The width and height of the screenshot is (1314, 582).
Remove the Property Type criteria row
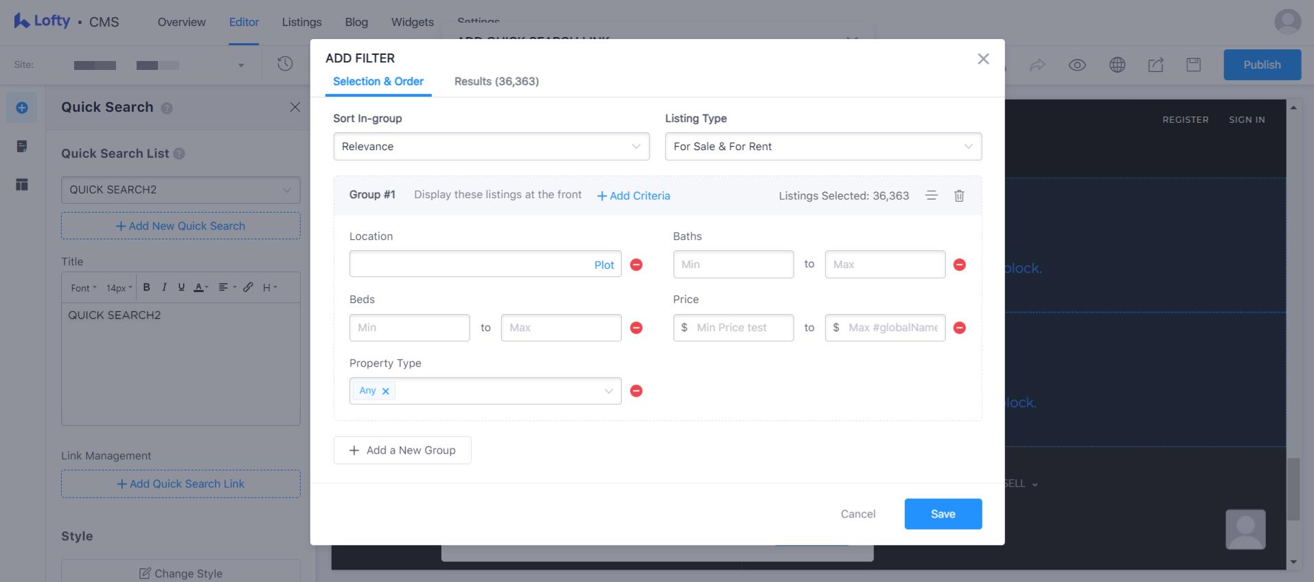pyautogui.click(x=636, y=391)
